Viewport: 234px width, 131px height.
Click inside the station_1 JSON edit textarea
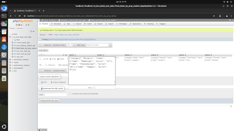click(92, 71)
